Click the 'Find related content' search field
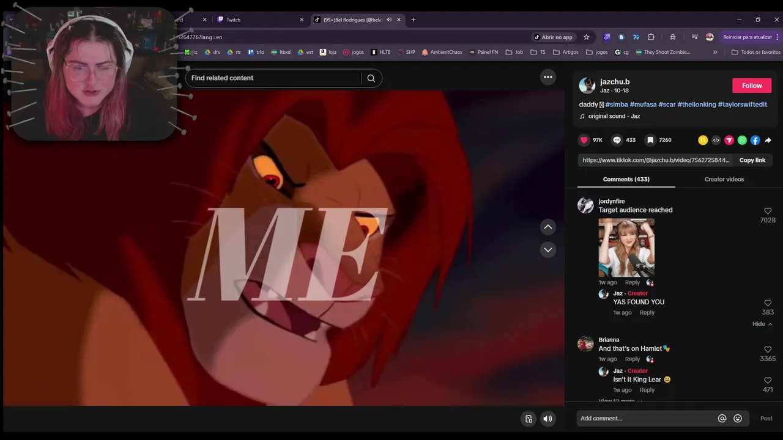This screenshot has width=783, height=440. coord(273,78)
